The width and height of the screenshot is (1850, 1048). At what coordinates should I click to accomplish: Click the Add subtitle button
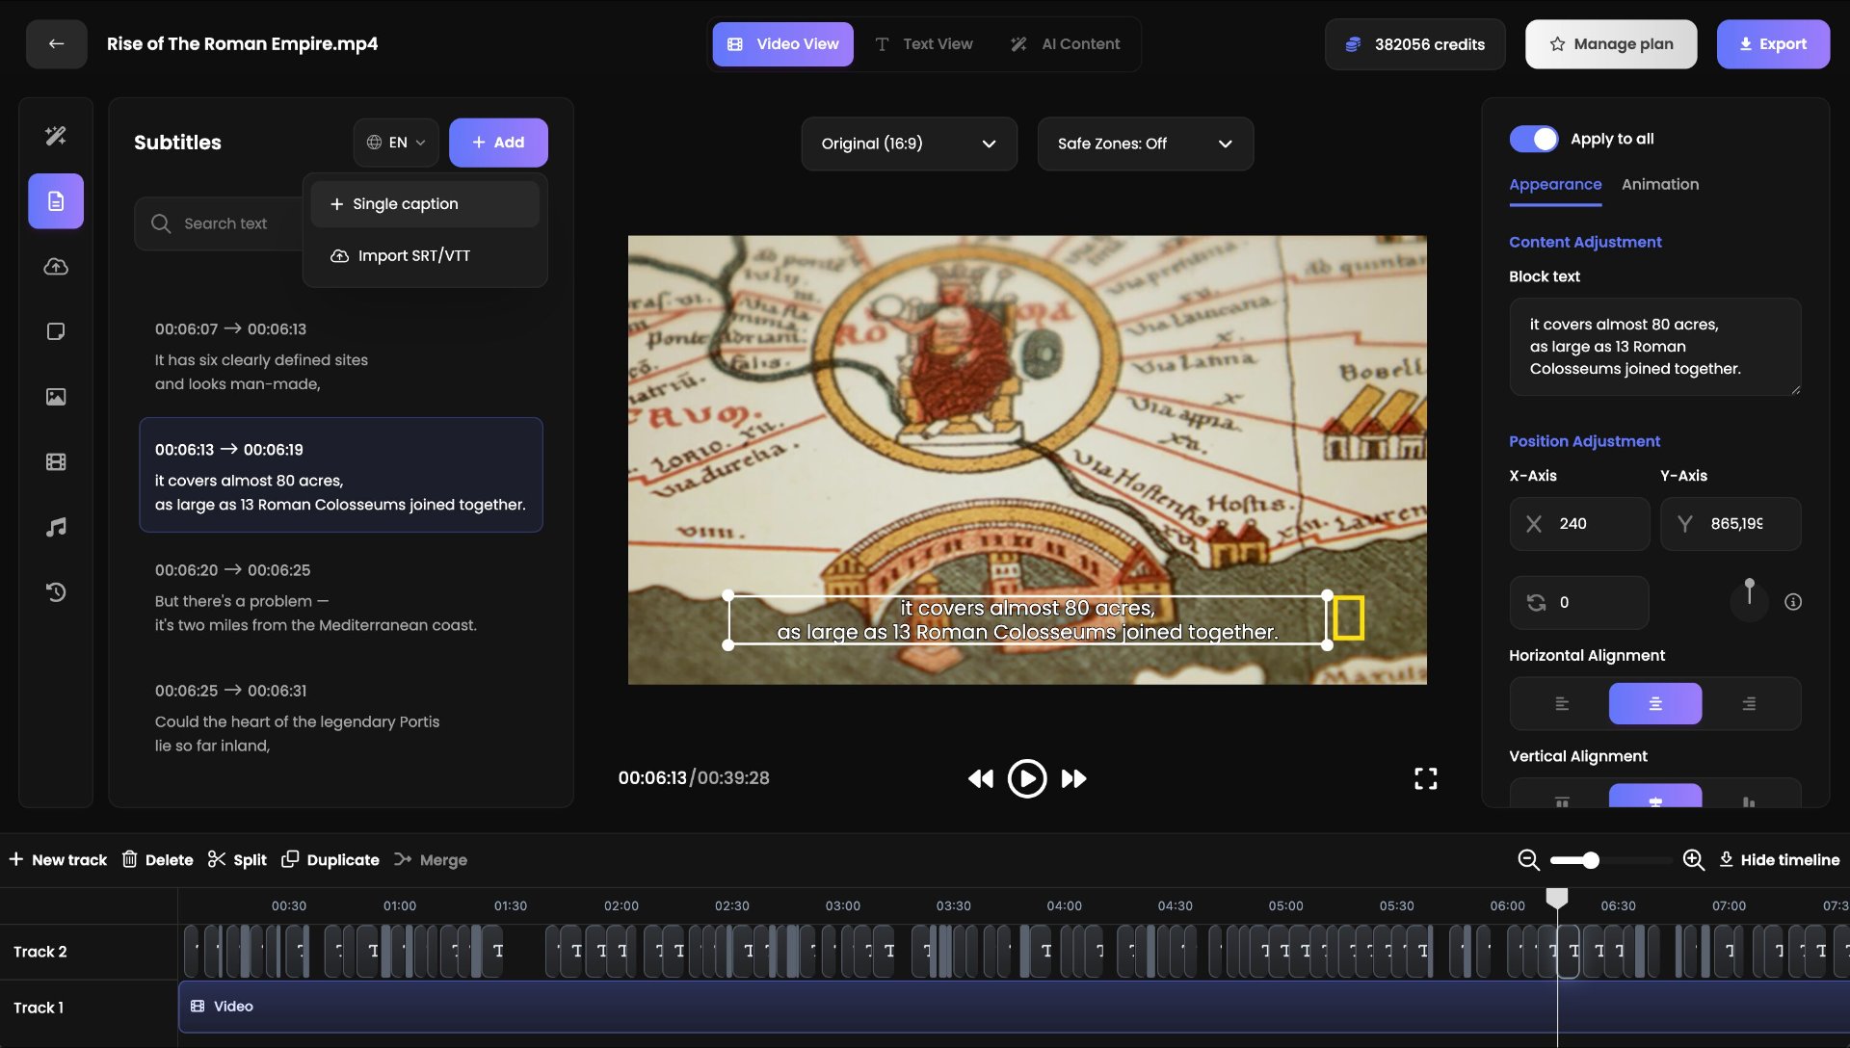[x=498, y=143]
